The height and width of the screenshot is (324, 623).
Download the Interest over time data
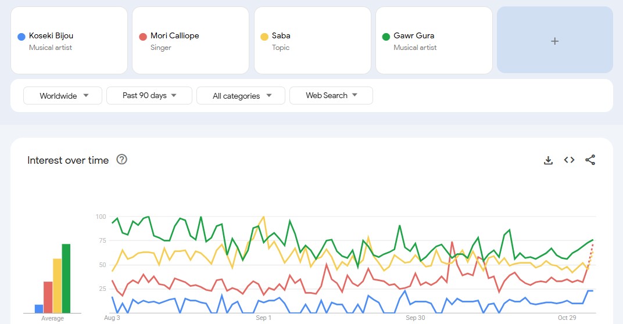pos(548,160)
